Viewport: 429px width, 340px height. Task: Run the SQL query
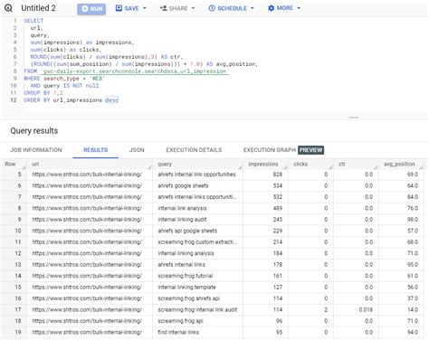coord(91,9)
